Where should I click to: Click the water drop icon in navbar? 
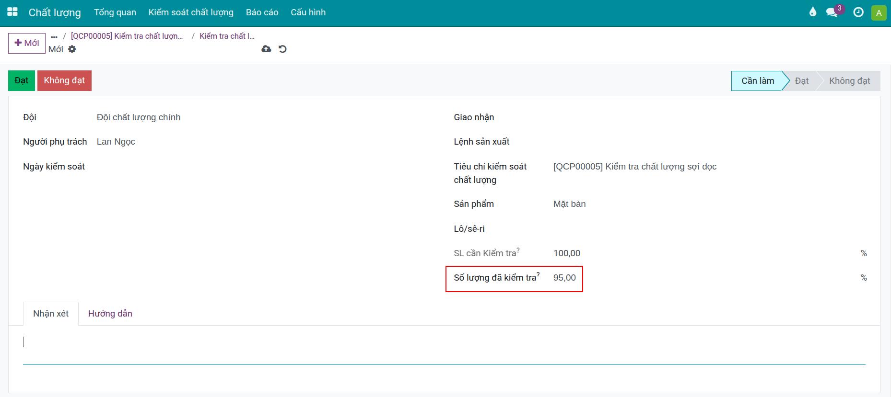coord(812,12)
